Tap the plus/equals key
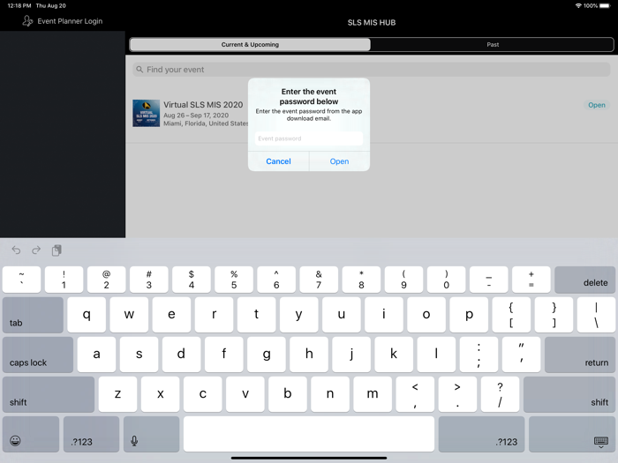The image size is (618, 463). point(531,280)
